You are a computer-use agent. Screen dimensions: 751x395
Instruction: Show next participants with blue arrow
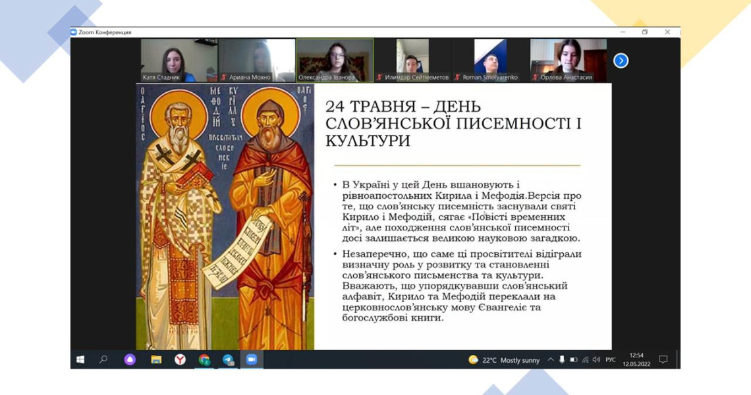(621, 61)
